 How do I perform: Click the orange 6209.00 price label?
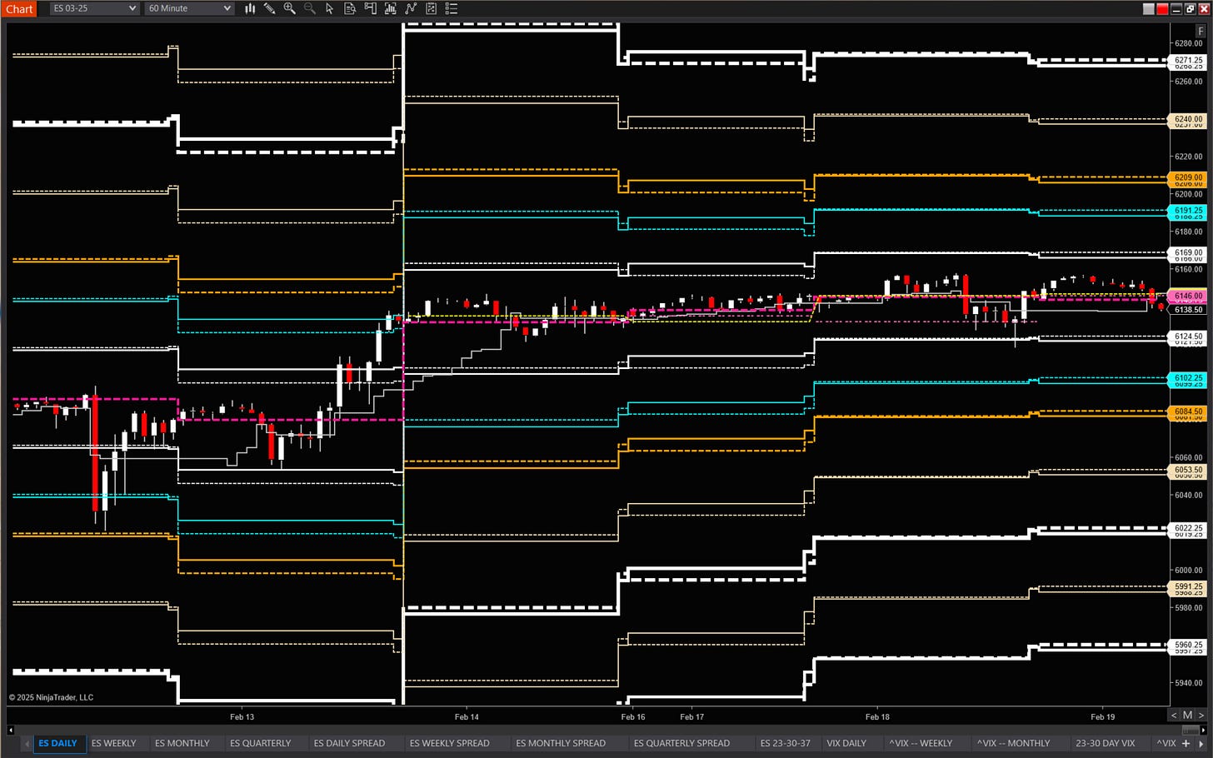coord(1188,177)
